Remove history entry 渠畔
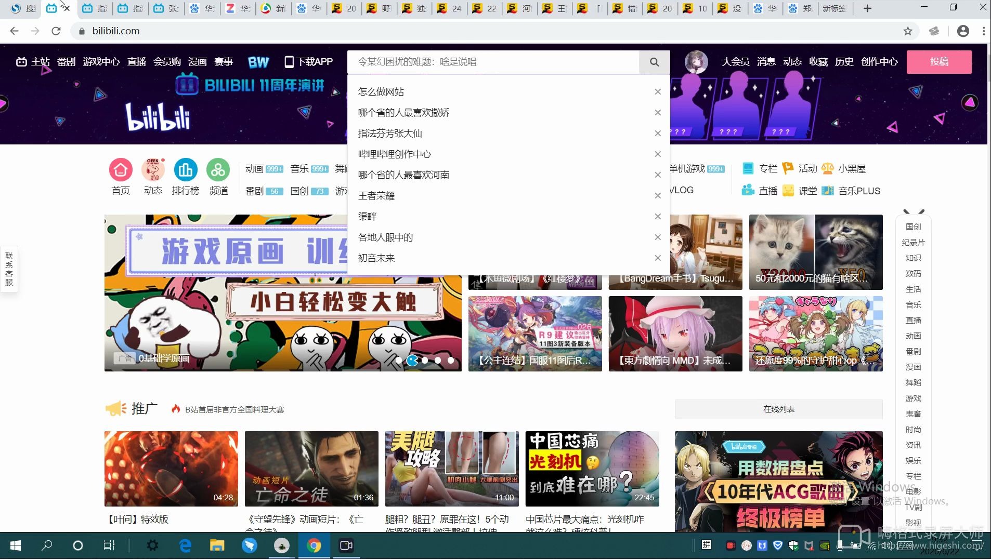 [x=658, y=217]
